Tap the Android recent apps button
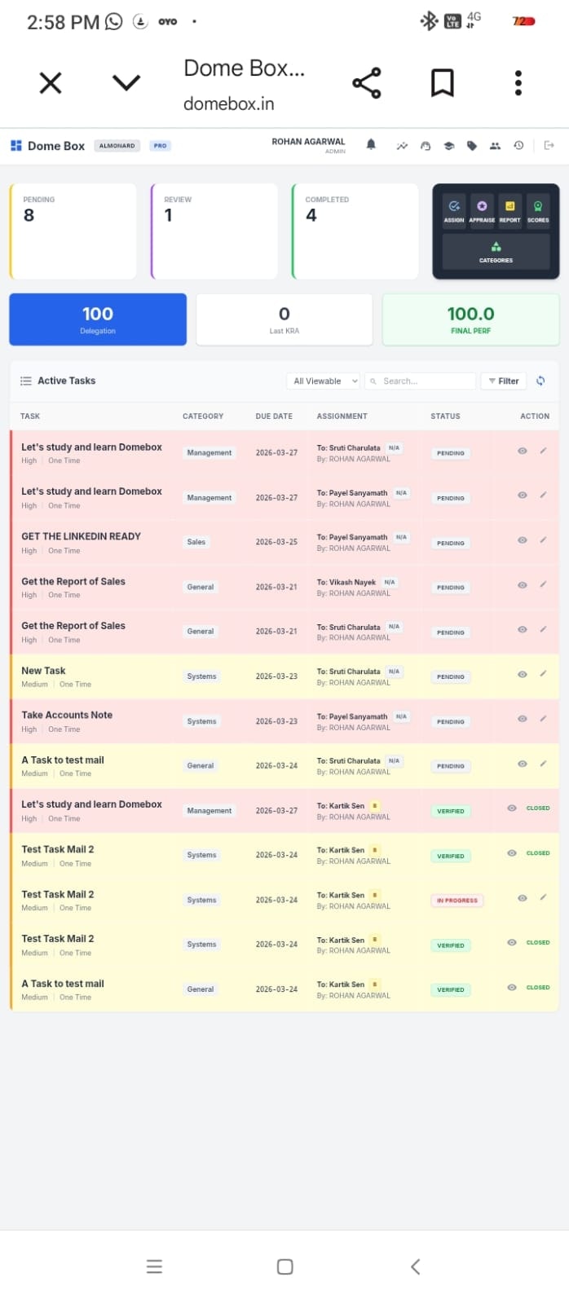 [x=154, y=1267]
